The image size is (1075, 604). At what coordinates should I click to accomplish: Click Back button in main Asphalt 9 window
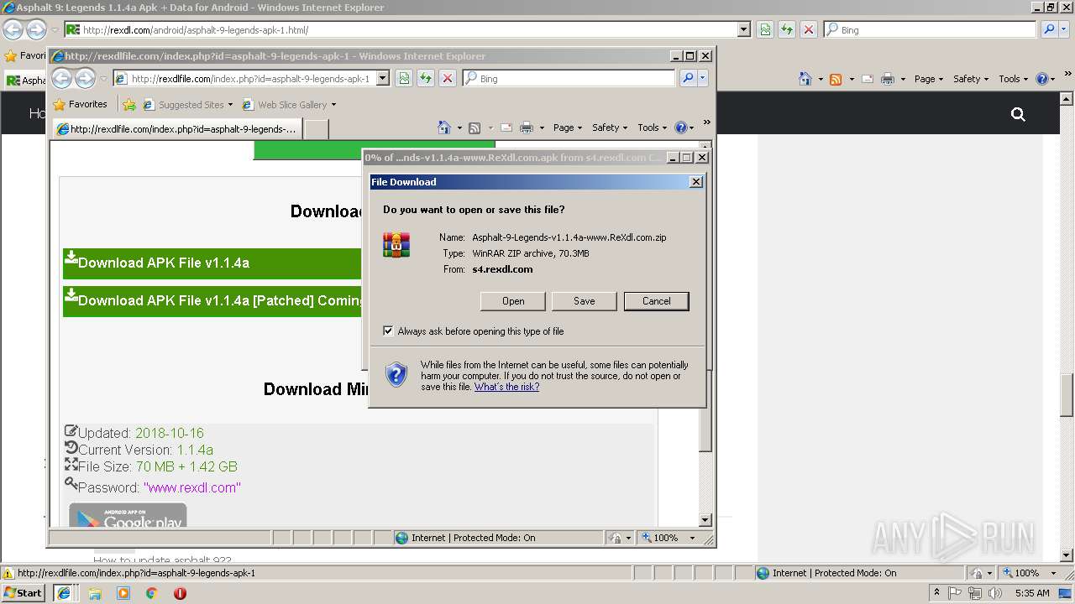pyautogui.click(x=13, y=29)
